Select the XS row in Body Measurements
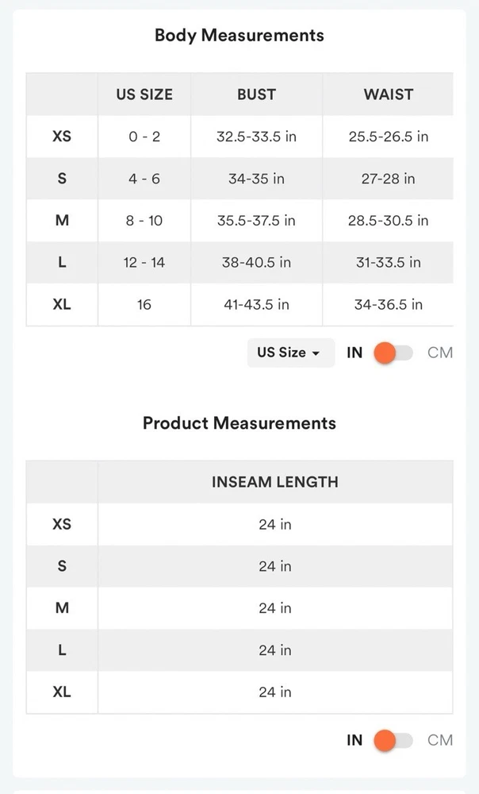 (62, 137)
